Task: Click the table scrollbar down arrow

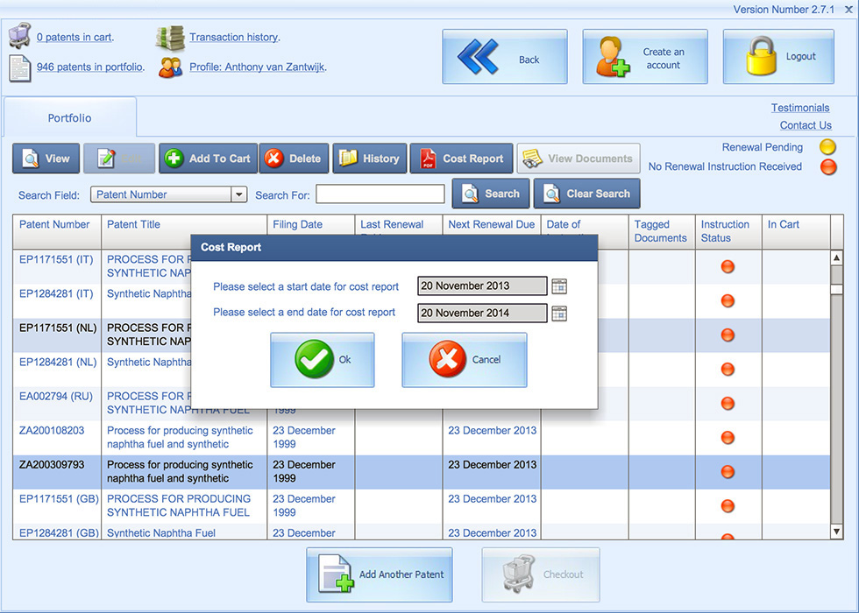Action: coord(836,532)
